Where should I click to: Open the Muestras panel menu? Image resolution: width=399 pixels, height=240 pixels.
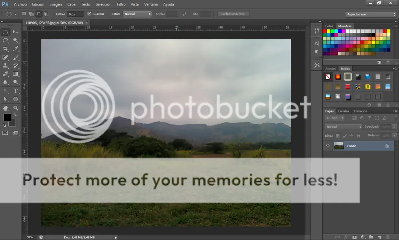pyautogui.click(x=395, y=26)
